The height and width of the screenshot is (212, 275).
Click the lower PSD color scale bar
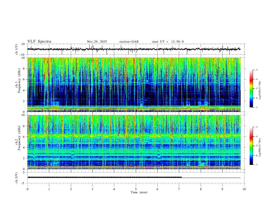(251, 146)
